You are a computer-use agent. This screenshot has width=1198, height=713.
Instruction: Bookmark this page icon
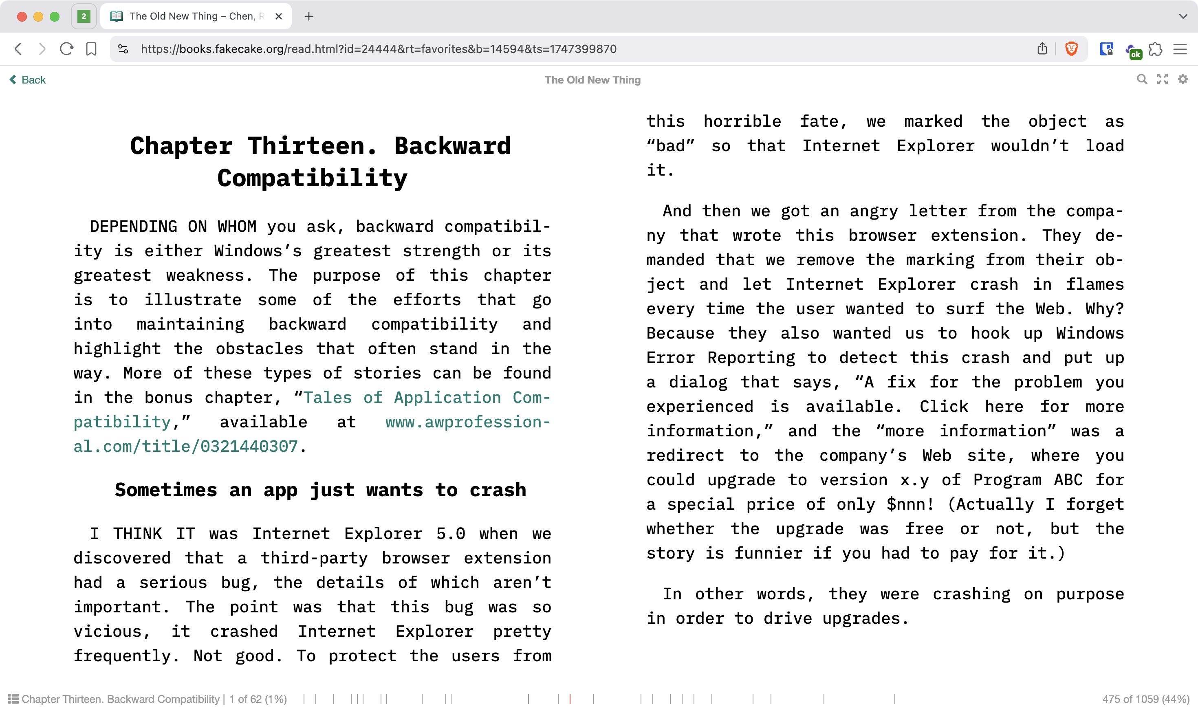(x=91, y=48)
